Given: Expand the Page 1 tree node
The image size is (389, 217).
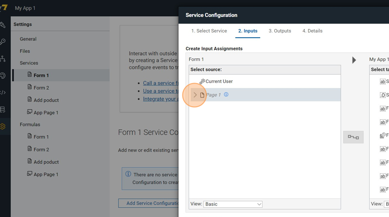Looking at the screenshot, I should [195, 95].
